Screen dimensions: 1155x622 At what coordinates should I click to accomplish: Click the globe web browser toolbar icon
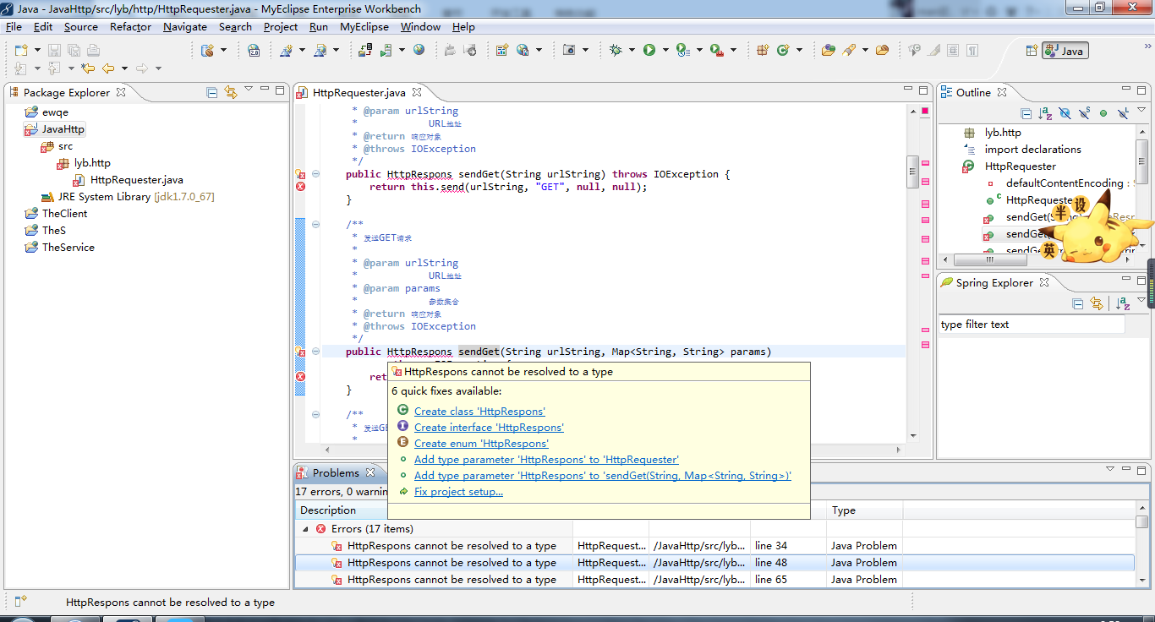click(419, 51)
